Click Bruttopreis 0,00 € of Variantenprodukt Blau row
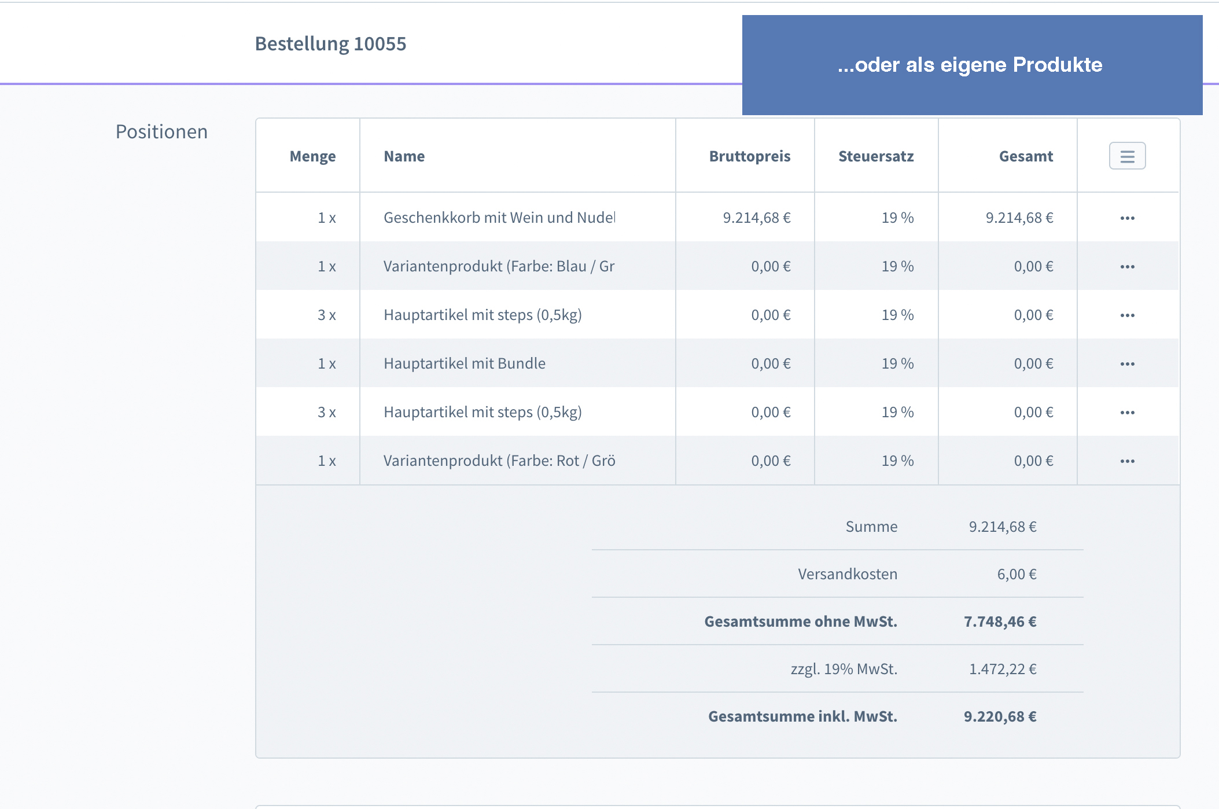 pos(771,266)
